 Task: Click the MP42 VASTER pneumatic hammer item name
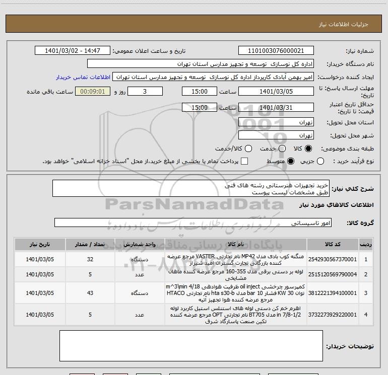(x=236, y=260)
